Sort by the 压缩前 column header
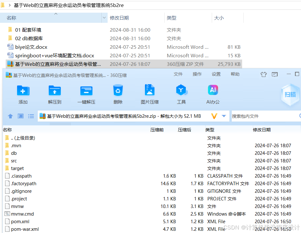Screen dimensions: 301x233 pos(157,129)
